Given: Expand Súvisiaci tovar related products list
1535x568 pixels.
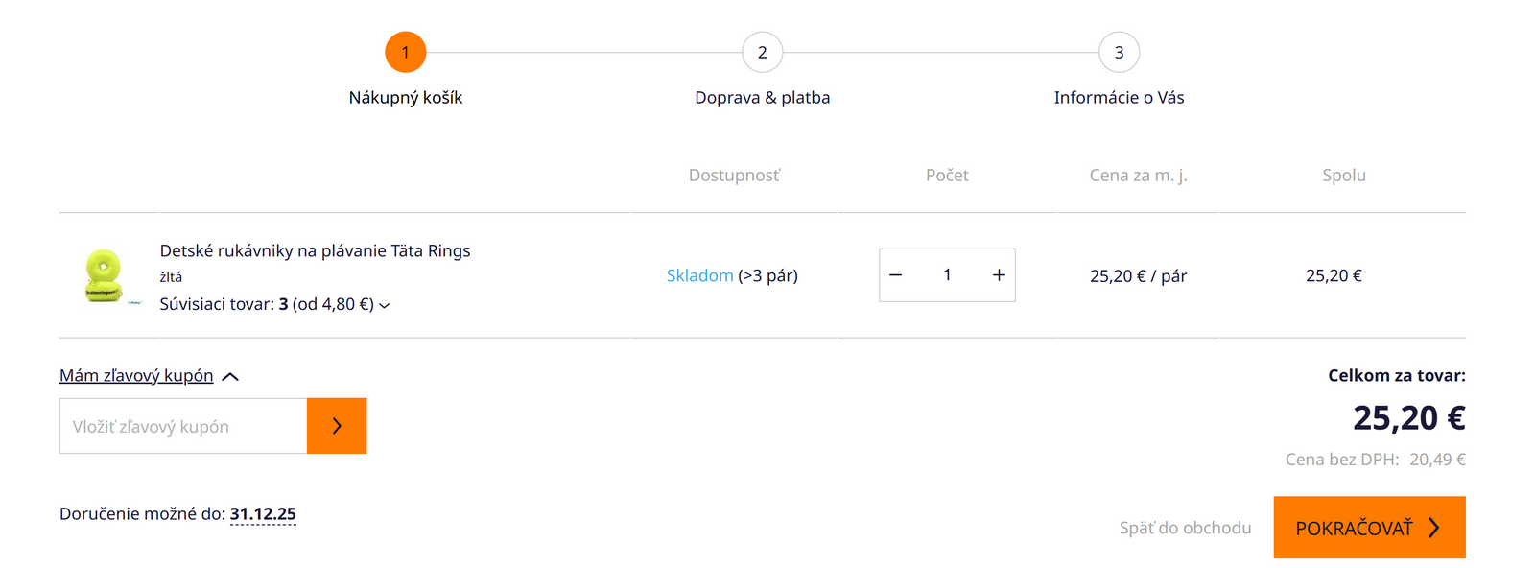Looking at the screenshot, I should 385,305.
